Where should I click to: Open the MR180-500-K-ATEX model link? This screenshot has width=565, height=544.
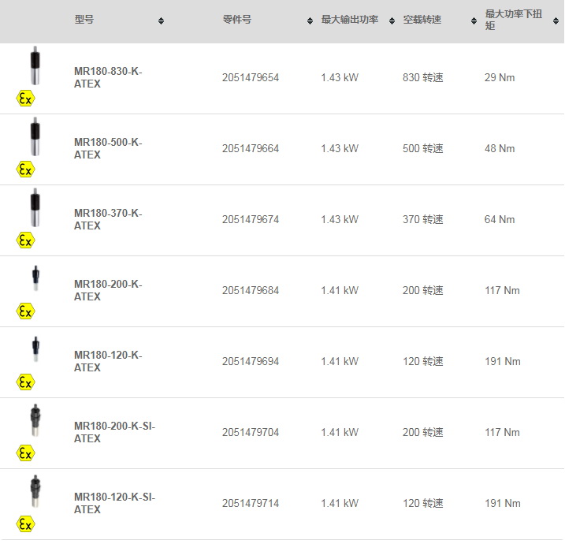coord(108,148)
